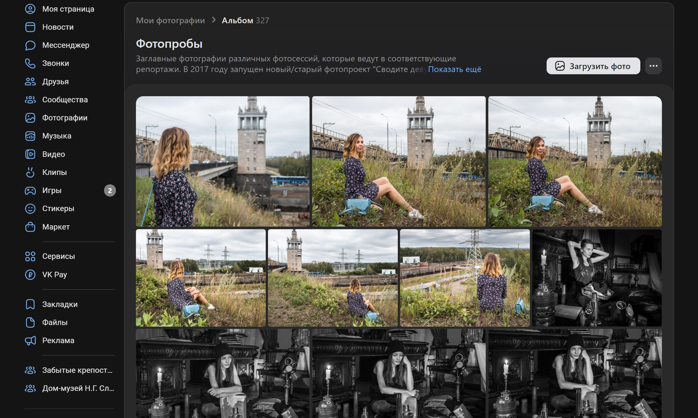Open the Игры section with notification badge
698x418 pixels.
pyautogui.click(x=51, y=190)
